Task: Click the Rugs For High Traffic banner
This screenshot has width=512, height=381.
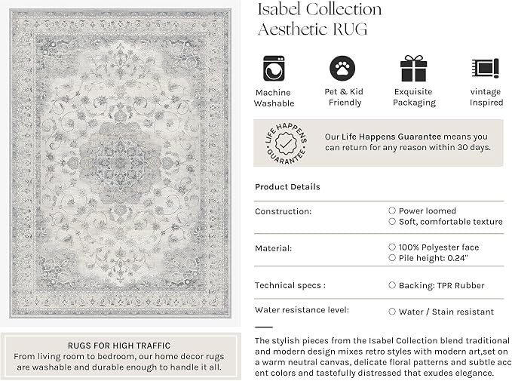Action: point(119,356)
